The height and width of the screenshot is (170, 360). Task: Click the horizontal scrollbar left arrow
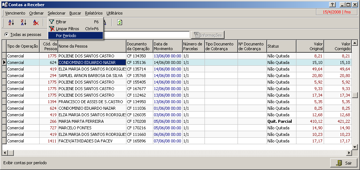(5, 153)
